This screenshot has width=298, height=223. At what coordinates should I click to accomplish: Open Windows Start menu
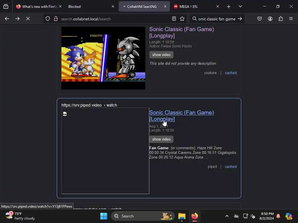[x=104, y=216]
